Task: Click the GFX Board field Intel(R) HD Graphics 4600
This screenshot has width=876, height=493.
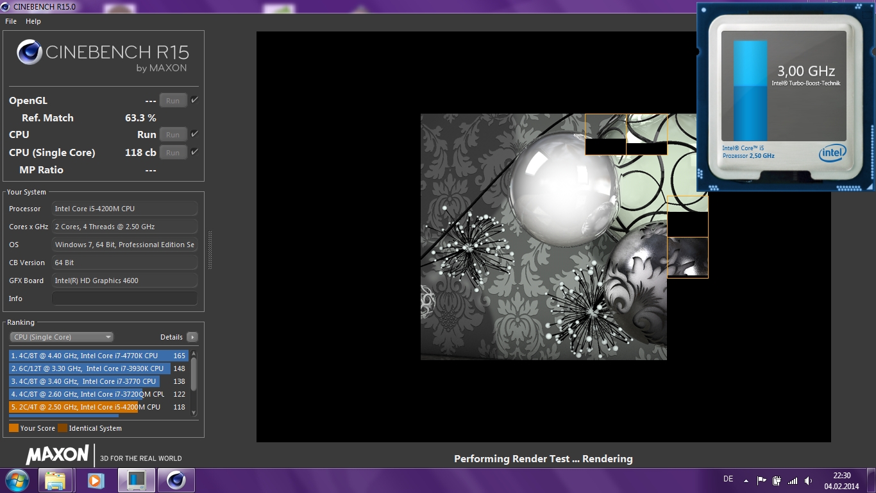Action: tap(124, 281)
